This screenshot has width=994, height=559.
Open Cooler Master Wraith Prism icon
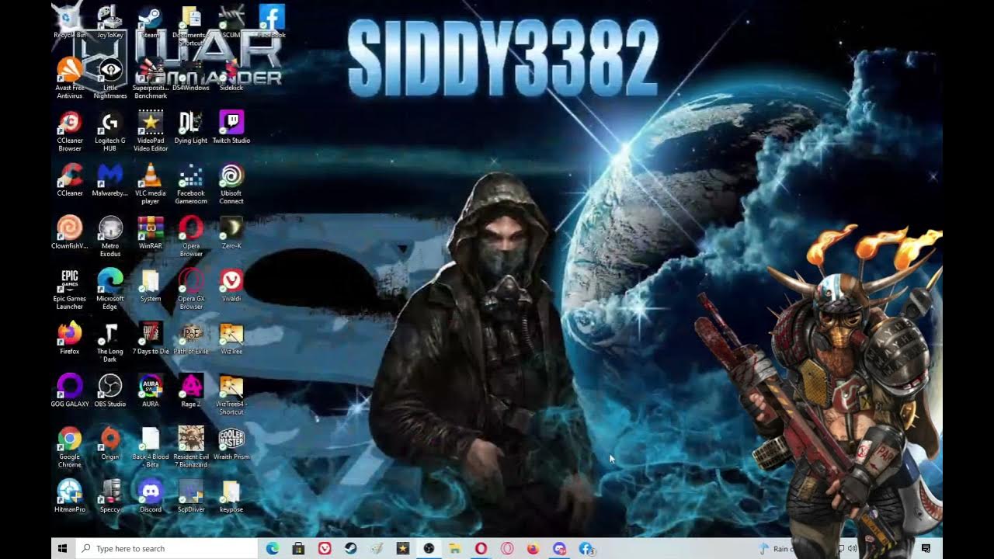231,444
